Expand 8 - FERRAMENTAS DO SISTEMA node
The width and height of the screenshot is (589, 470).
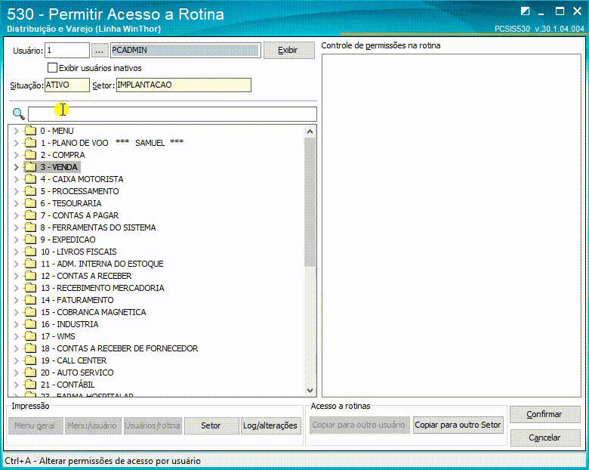click(x=16, y=227)
